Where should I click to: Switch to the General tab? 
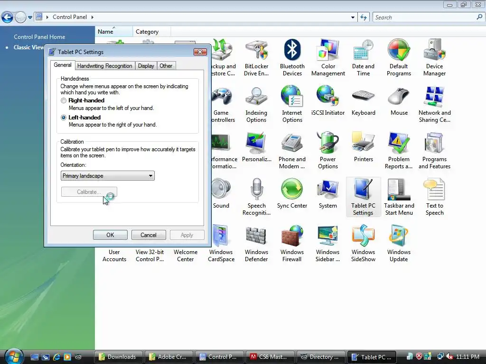pos(63,65)
